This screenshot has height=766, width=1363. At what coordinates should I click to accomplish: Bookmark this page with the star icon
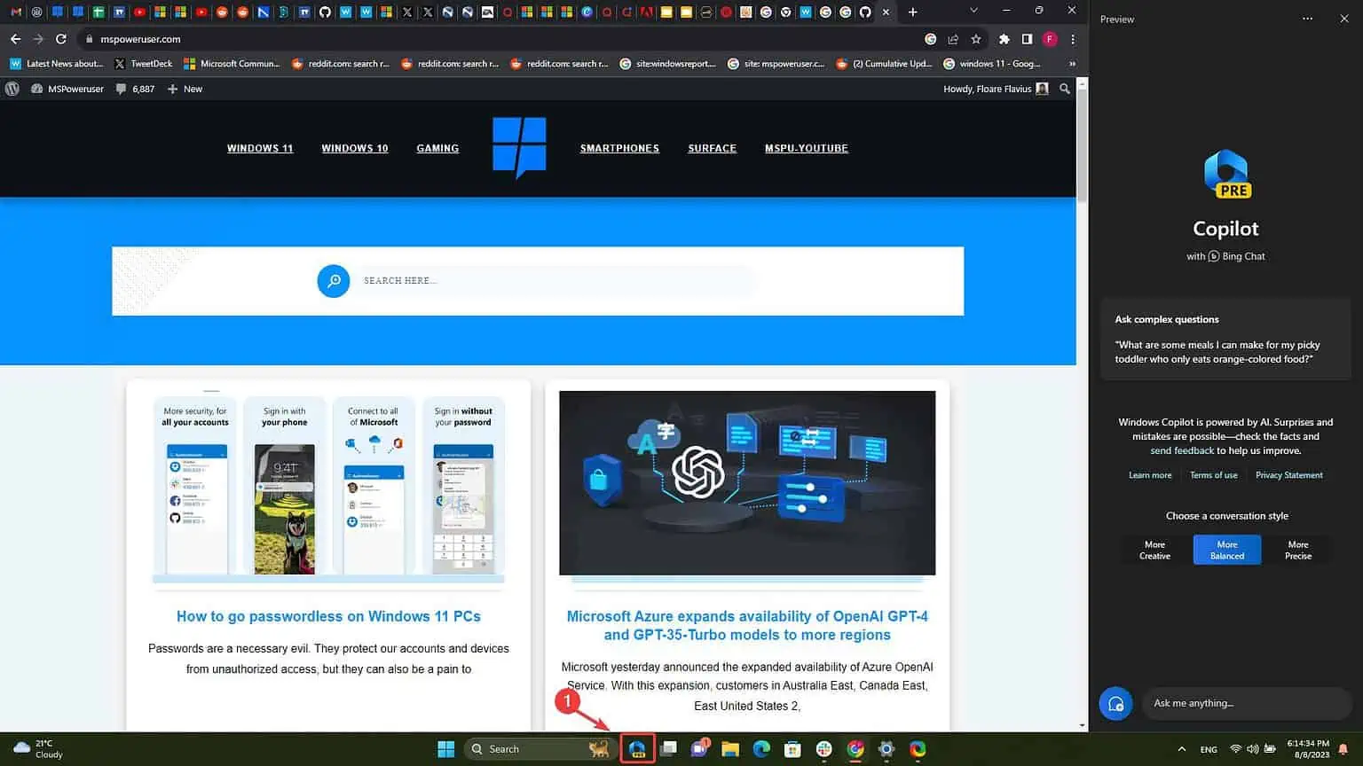click(976, 39)
